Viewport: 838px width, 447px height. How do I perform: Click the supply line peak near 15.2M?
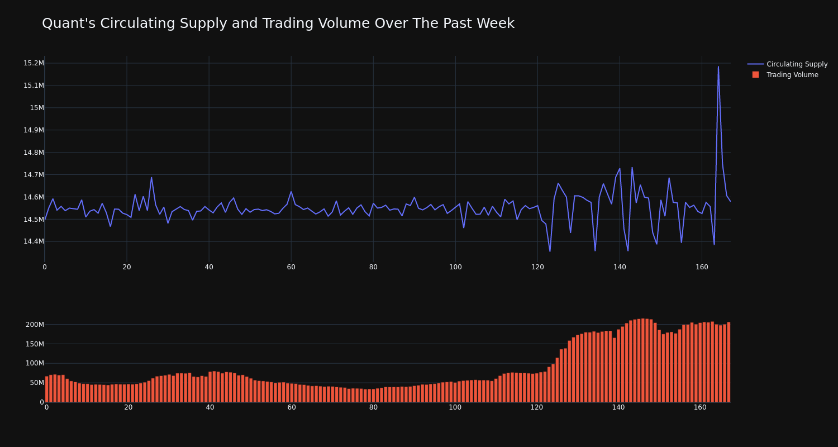718,67
